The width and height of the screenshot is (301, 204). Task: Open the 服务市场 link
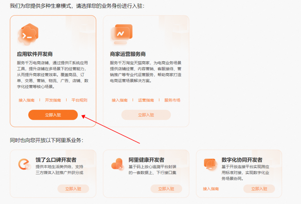(173, 100)
